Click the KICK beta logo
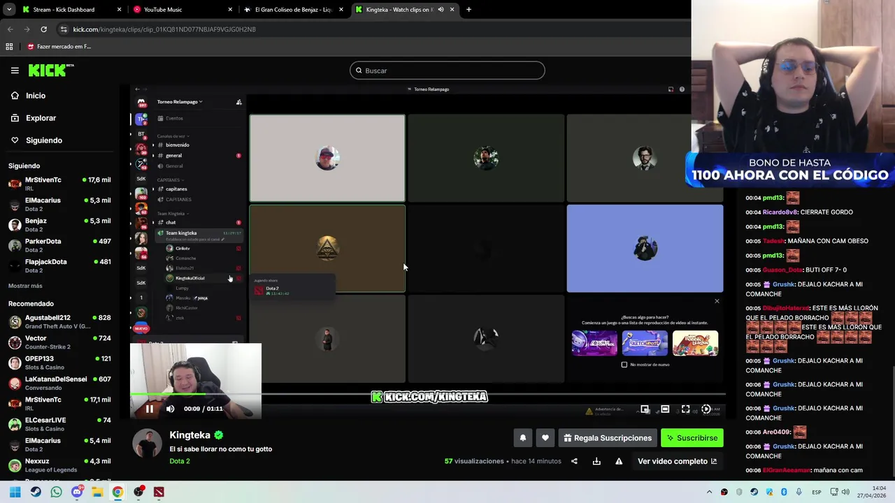Viewport: 895px width, 503px height. 51,71
